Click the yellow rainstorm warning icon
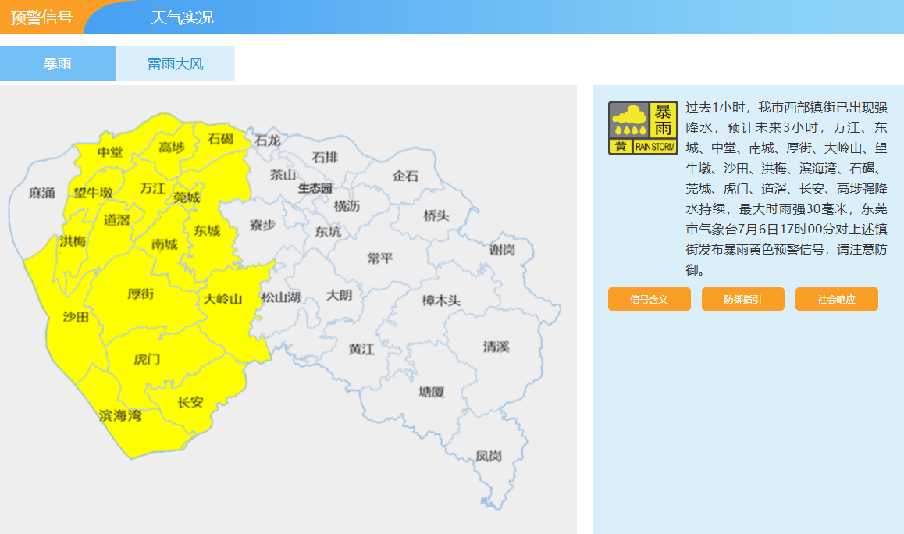Screen dimensions: 904x534 [642, 128]
